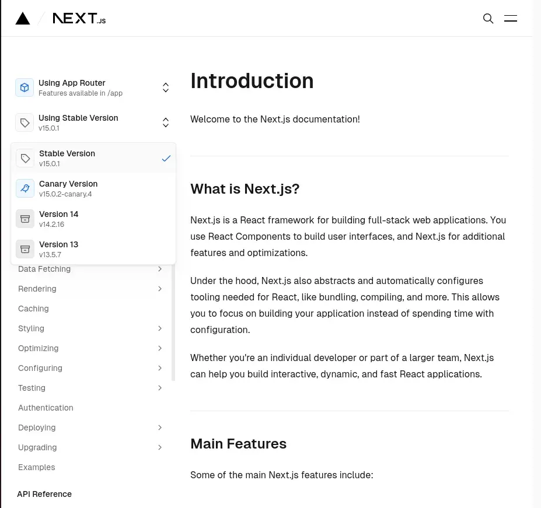The height and width of the screenshot is (508, 541).
Task: Open API Reference in the sidebar
Action: pyautogui.click(x=44, y=494)
